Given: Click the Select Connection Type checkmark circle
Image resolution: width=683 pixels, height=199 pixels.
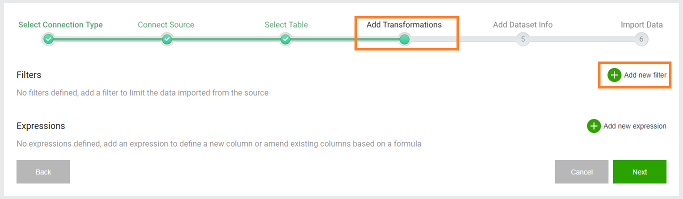Looking at the screenshot, I should point(48,39).
